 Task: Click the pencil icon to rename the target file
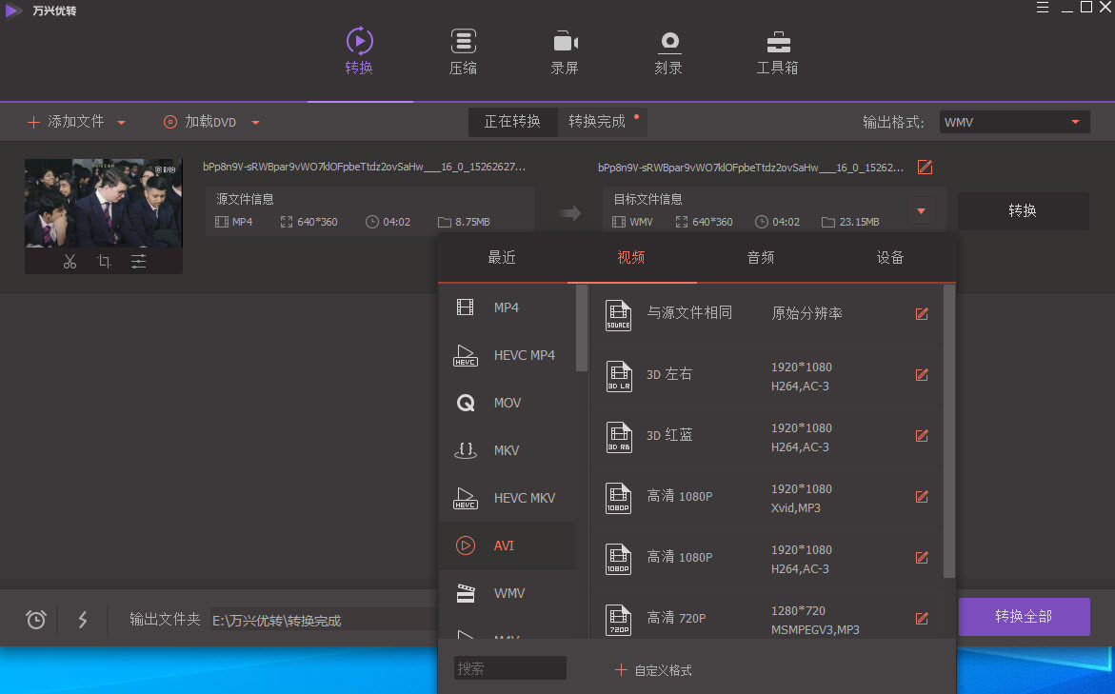point(924,167)
